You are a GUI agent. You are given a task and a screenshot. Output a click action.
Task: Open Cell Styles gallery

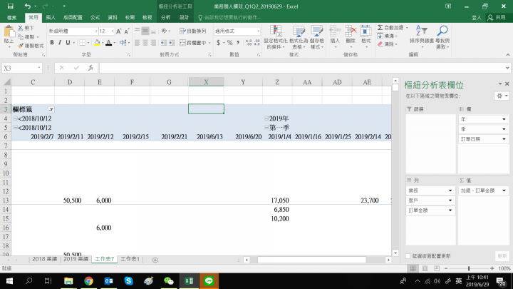[x=316, y=37]
